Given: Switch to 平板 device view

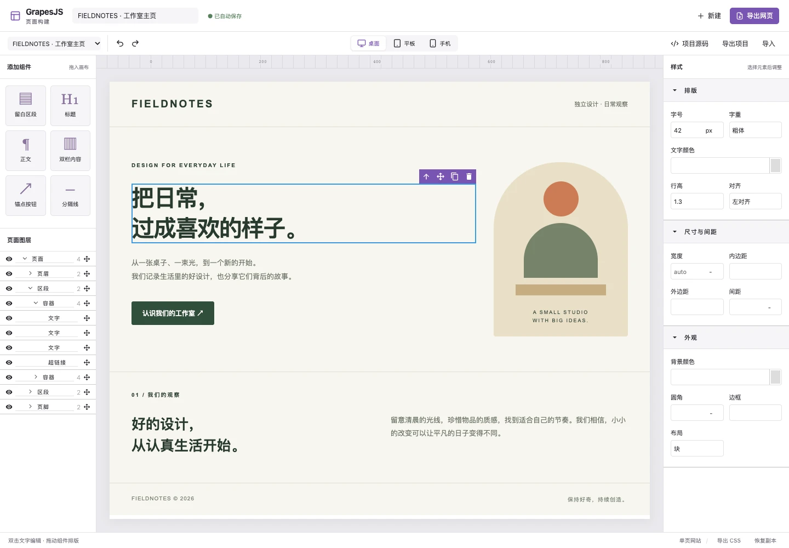Looking at the screenshot, I should pos(404,43).
